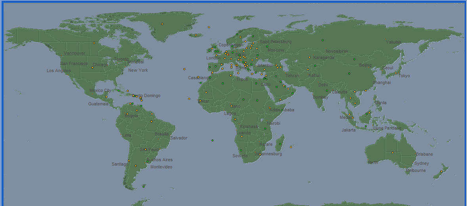Image resolution: width=467 pixels, height=206 pixels.
Task: Select the orange marker next to Tokyo
Action: click(396, 73)
